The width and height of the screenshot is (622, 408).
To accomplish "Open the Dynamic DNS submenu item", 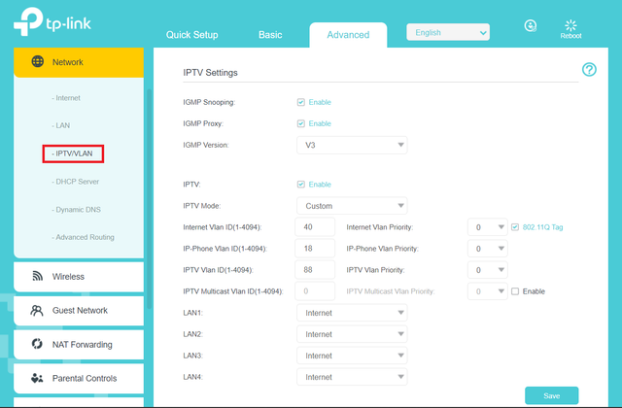I will coord(76,210).
